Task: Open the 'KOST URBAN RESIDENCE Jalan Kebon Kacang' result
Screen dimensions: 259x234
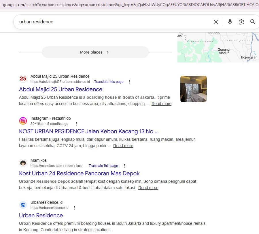Action: pyautogui.click(x=88, y=131)
